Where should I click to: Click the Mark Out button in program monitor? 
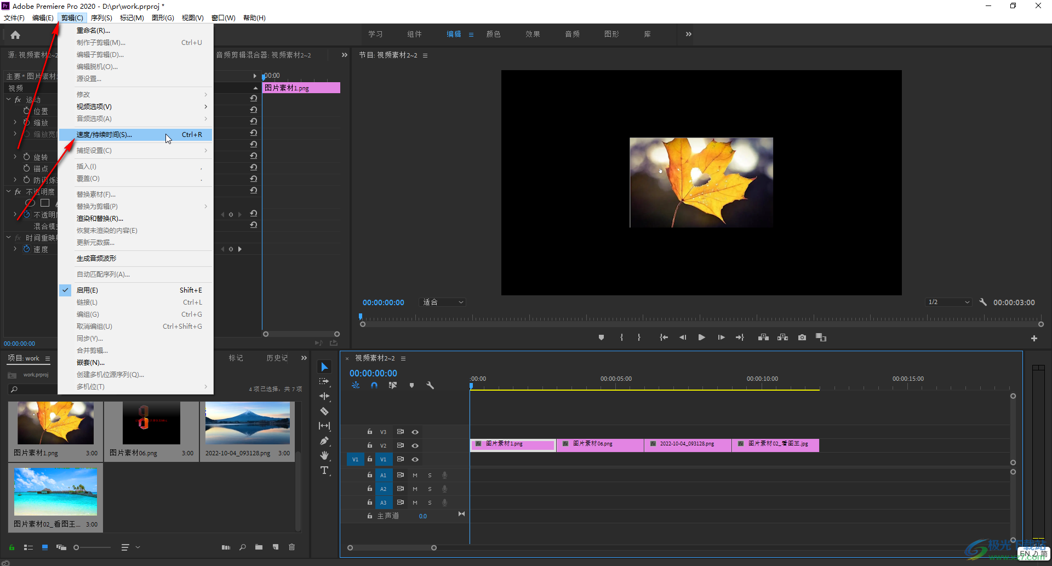(x=639, y=338)
